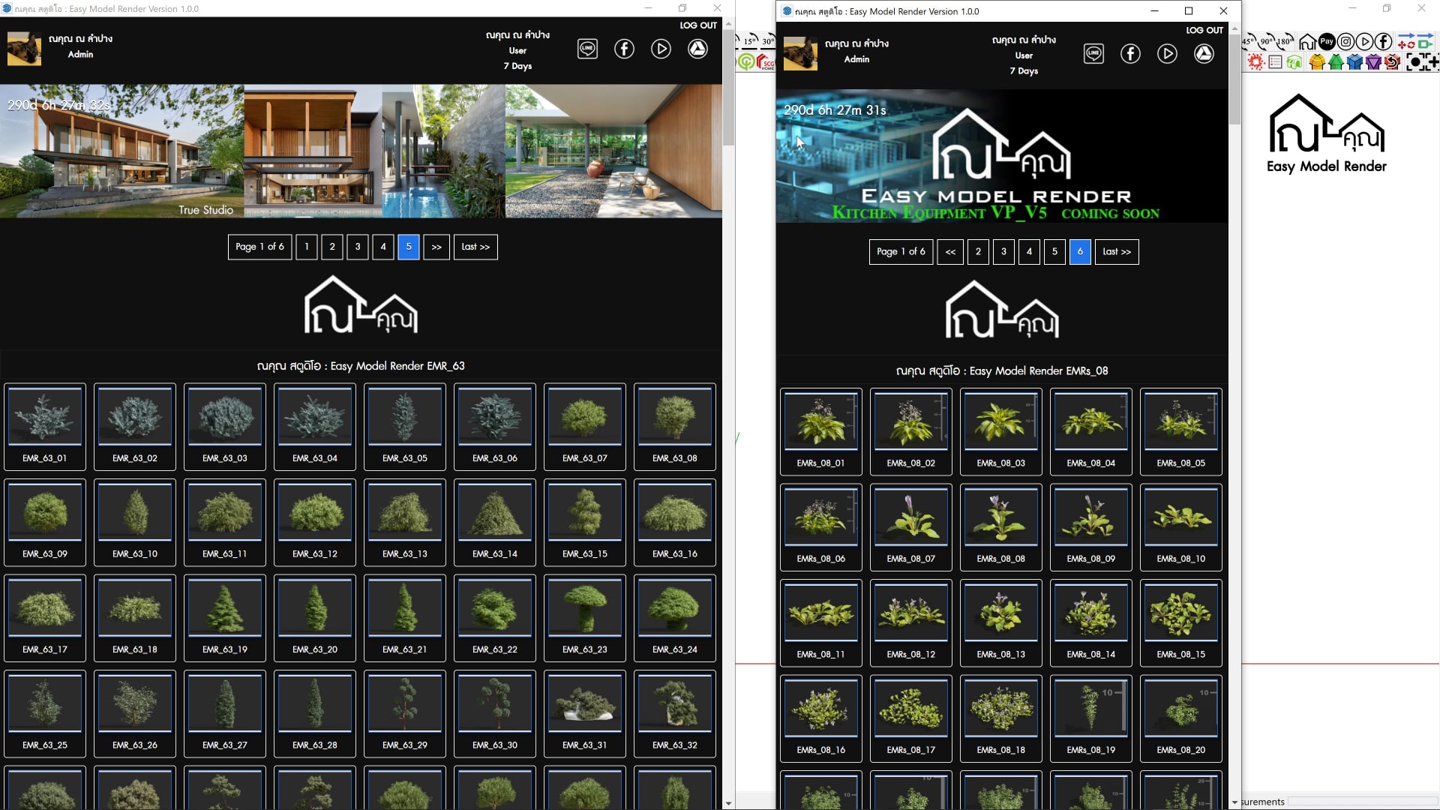Click the rotate 15° toolbar icon
The width and height of the screenshot is (1440, 810).
(751, 41)
